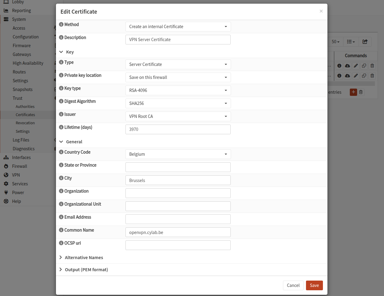Click the clone icon in the first row

pyautogui.click(x=364, y=66)
